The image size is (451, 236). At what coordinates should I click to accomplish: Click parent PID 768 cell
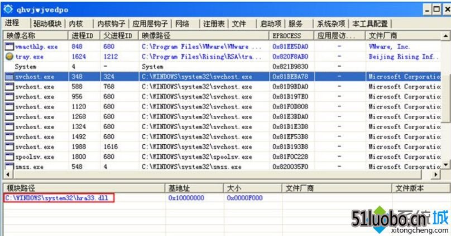(109, 87)
